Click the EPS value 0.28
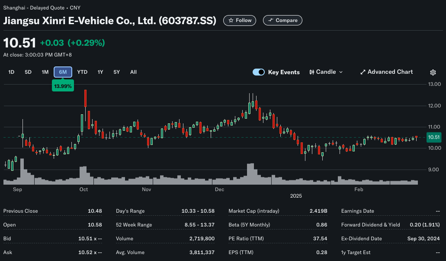Screen dimensions: 446x261 [x=322, y=252]
